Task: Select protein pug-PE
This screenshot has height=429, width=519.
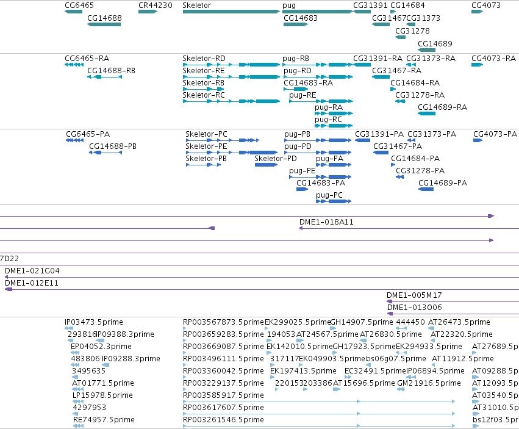Action: coord(302,171)
